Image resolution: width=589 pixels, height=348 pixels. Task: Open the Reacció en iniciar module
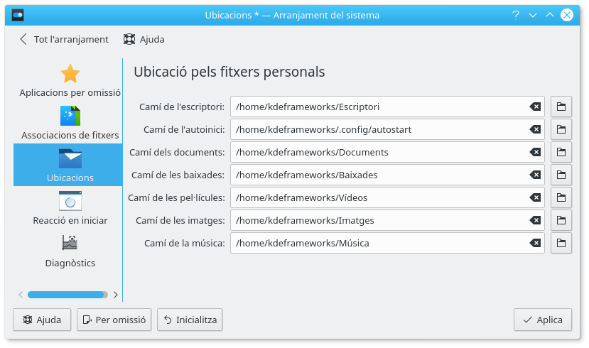pos(70,208)
